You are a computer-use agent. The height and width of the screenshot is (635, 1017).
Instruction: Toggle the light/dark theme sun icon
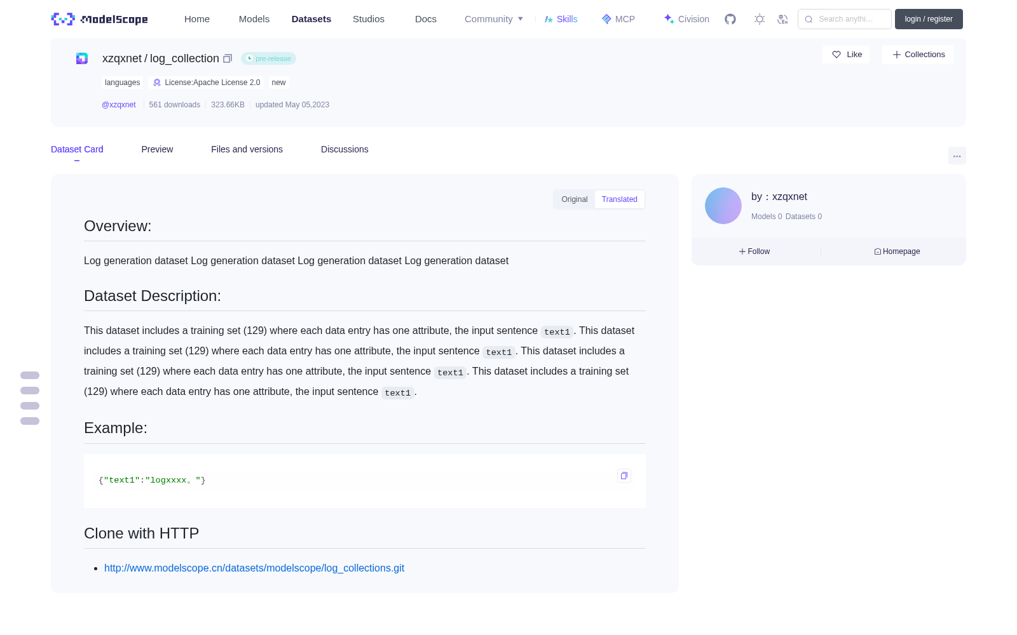pos(760,19)
